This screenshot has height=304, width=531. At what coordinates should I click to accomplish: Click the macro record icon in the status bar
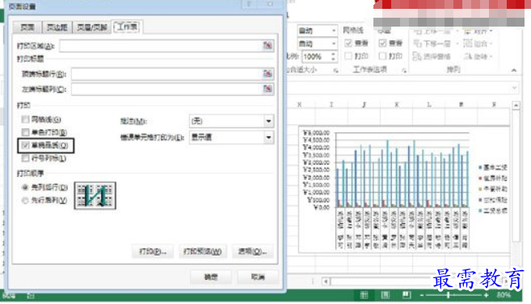click(31, 296)
